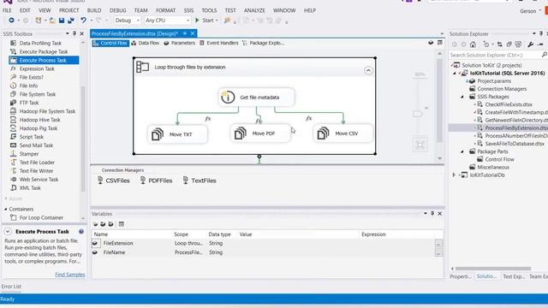
Task: Select Web Service Task in toolbox
Action: click(x=39, y=180)
